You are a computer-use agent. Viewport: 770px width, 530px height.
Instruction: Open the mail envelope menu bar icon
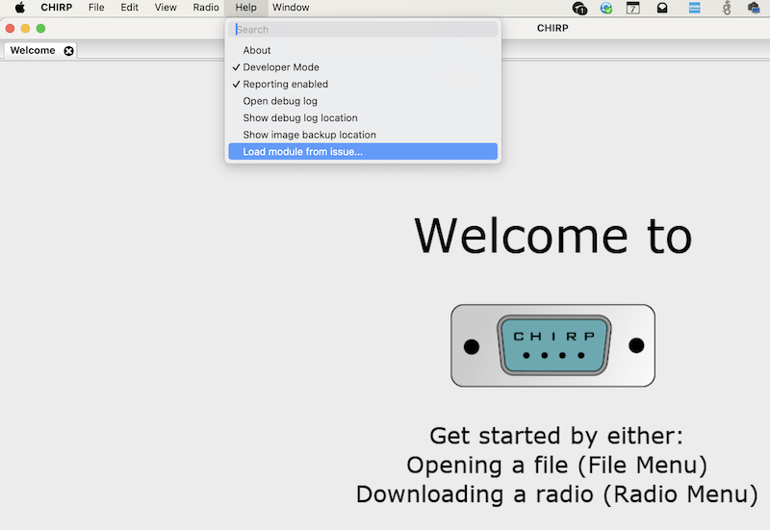[662, 8]
